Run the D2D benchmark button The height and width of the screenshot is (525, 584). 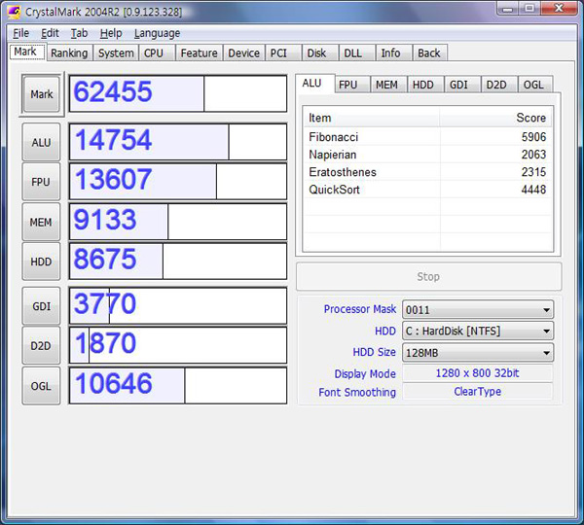tap(41, 346)
